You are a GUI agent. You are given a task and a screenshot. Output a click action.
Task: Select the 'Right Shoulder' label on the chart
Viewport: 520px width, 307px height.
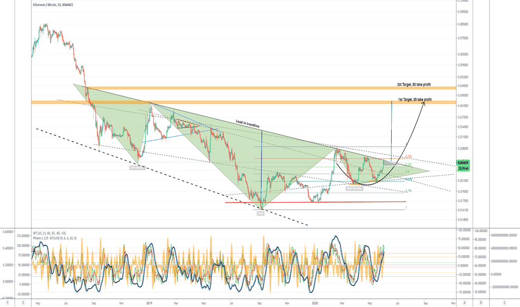pos(354,189)
